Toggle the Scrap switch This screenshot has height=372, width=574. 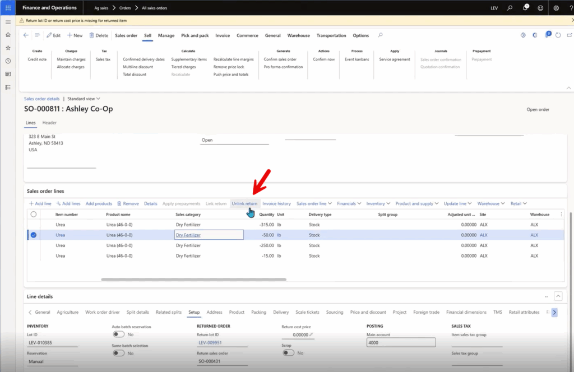288,353
